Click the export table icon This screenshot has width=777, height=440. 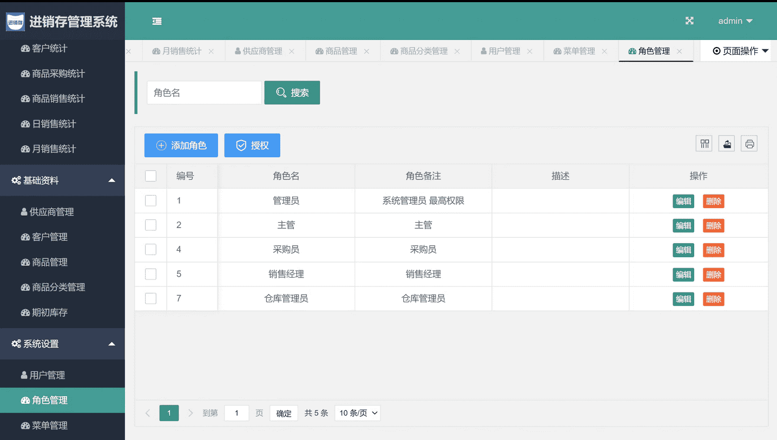727,144
